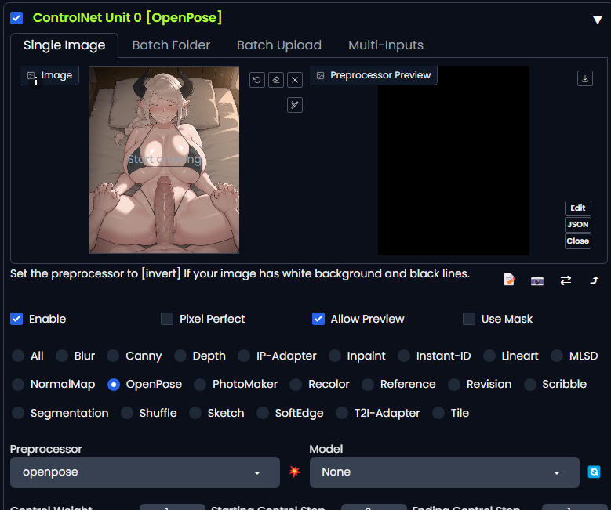This screenshot has width=611, height=510.
Task: Open the brush tool for drawing on the image
Action: click(295, 105)
